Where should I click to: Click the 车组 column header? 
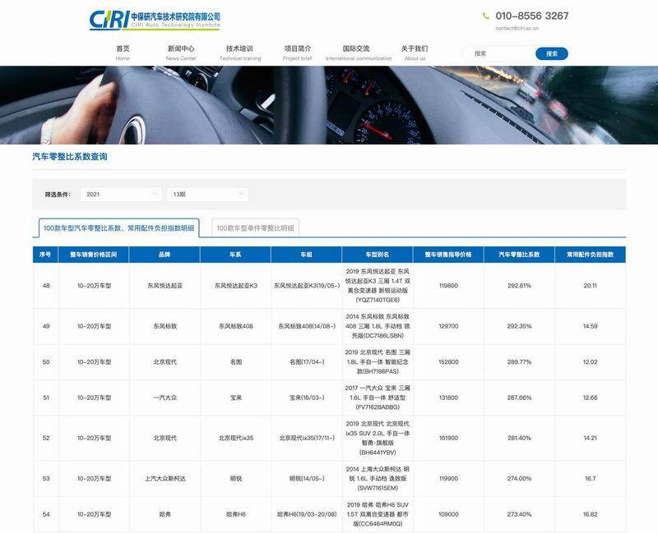(x=306, y=255)
